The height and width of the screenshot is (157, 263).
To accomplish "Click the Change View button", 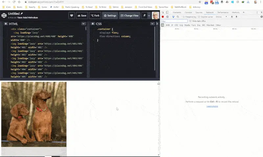I will tap(130, 15).
